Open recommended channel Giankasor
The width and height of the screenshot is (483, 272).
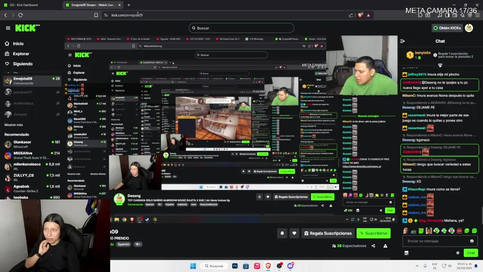point(32,144)
